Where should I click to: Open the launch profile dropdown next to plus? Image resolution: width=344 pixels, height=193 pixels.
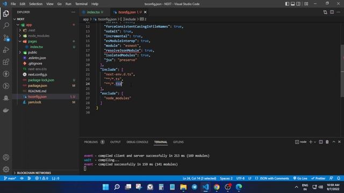click(x=315, y=142)
